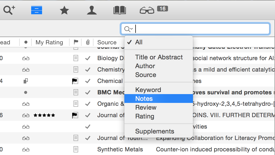Select the 'Counter-ion induced processibility' title
The image size is (275, 155).
(215, 149)
